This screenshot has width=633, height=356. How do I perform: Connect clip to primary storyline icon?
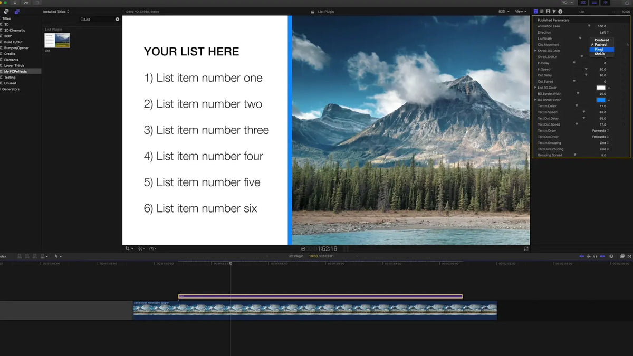click(x=20, y=256)
